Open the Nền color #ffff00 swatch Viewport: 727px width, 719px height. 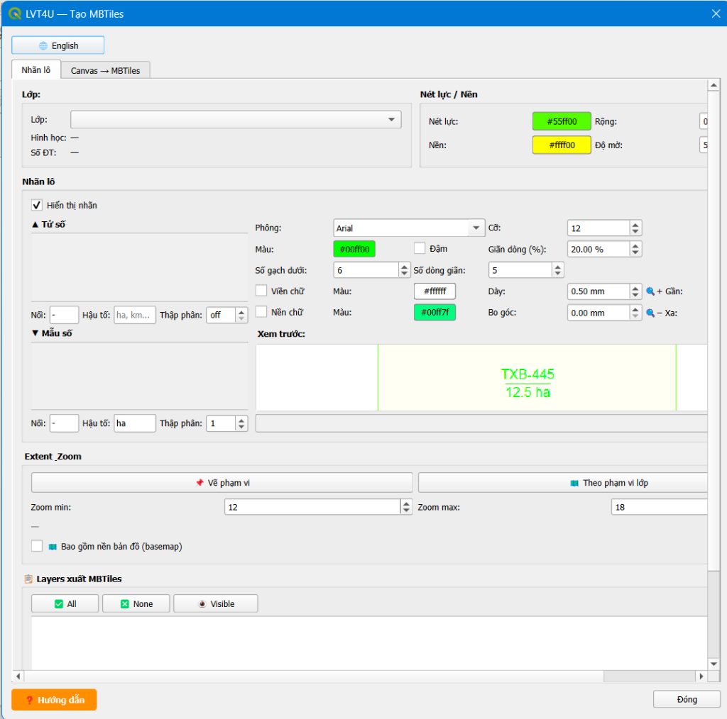[562, 145]
